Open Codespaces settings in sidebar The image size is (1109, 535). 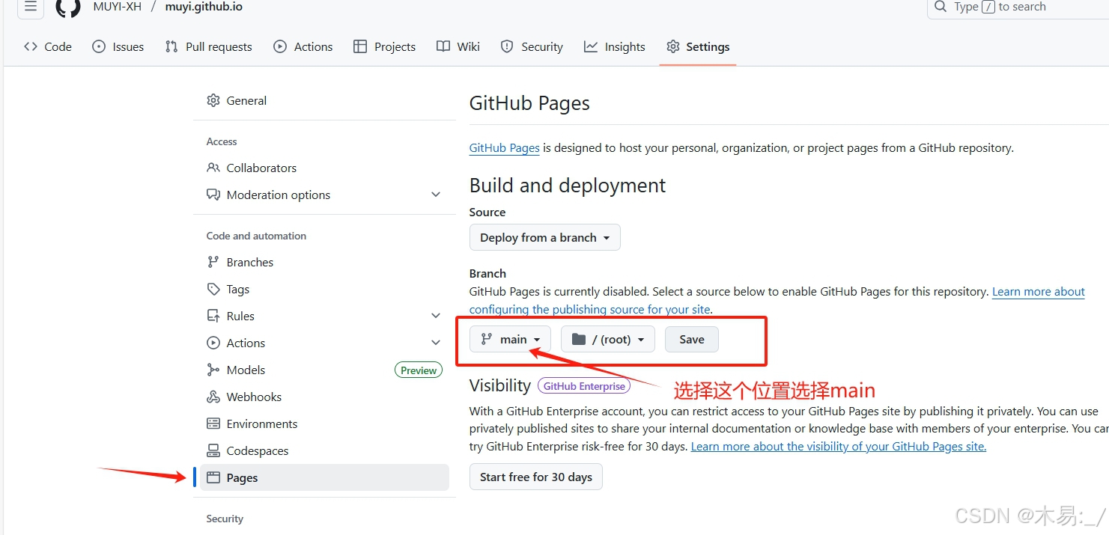[324, 450]
